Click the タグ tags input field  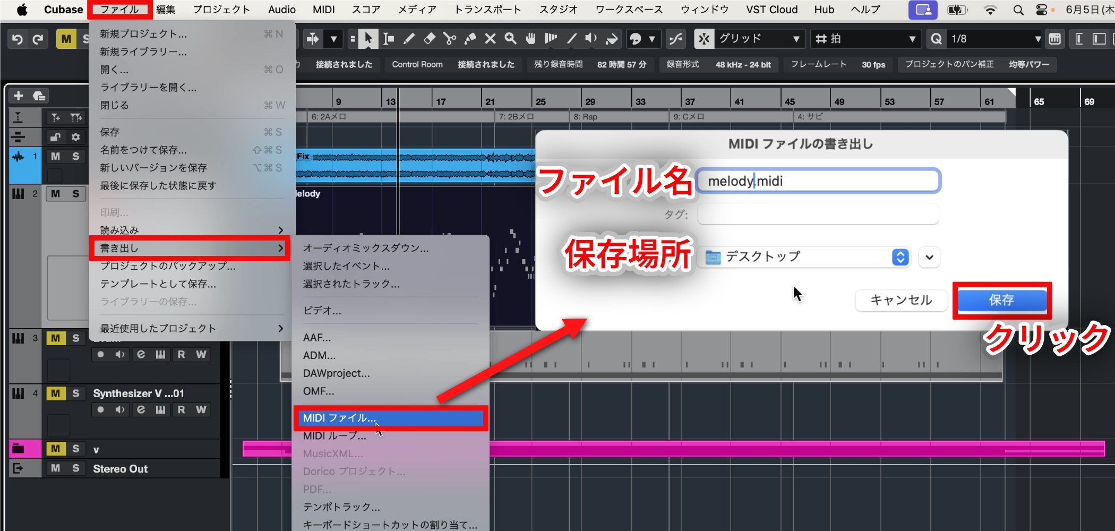[x=818, y=215]
